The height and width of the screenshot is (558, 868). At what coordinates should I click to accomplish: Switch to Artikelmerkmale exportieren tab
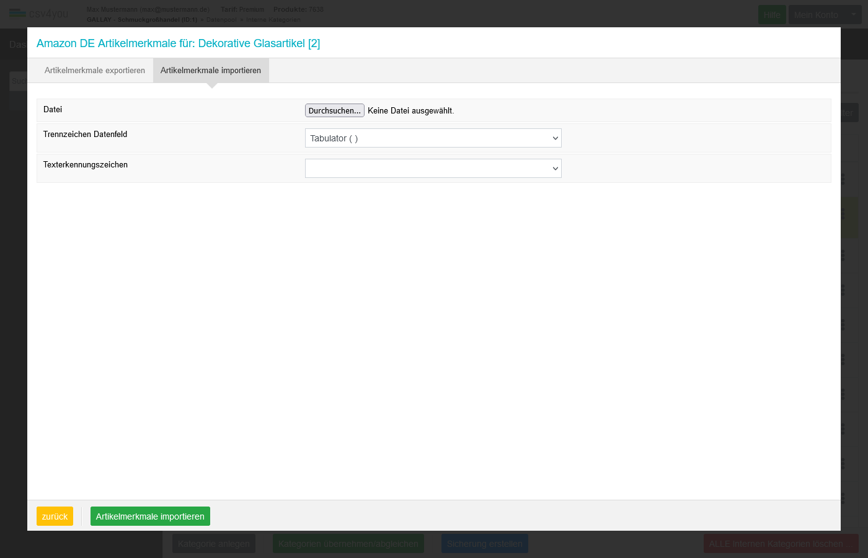pos(94,71)
